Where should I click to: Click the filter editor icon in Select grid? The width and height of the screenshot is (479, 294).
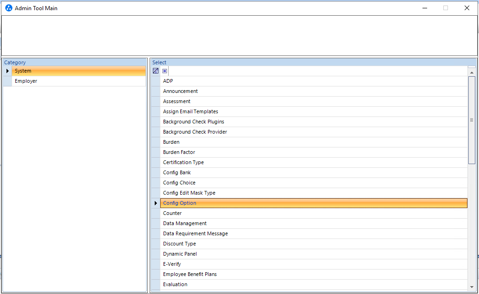(x=156, y=71)
